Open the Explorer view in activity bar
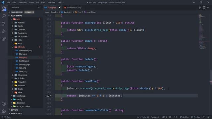The height and width of the screenshot is (119, 212). [4, 9]
